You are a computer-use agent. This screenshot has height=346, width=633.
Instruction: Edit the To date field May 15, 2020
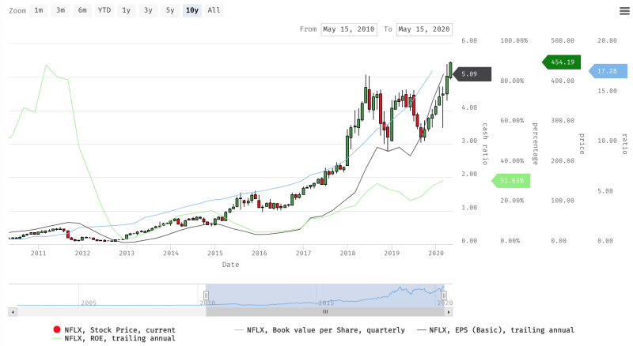pyautogui.click(x=424, y=29)
